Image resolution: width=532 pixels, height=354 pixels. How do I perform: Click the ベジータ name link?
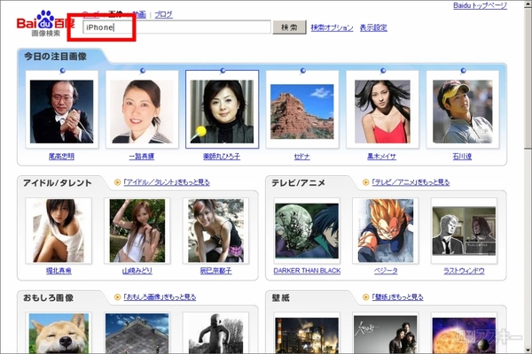coord(386,271)
